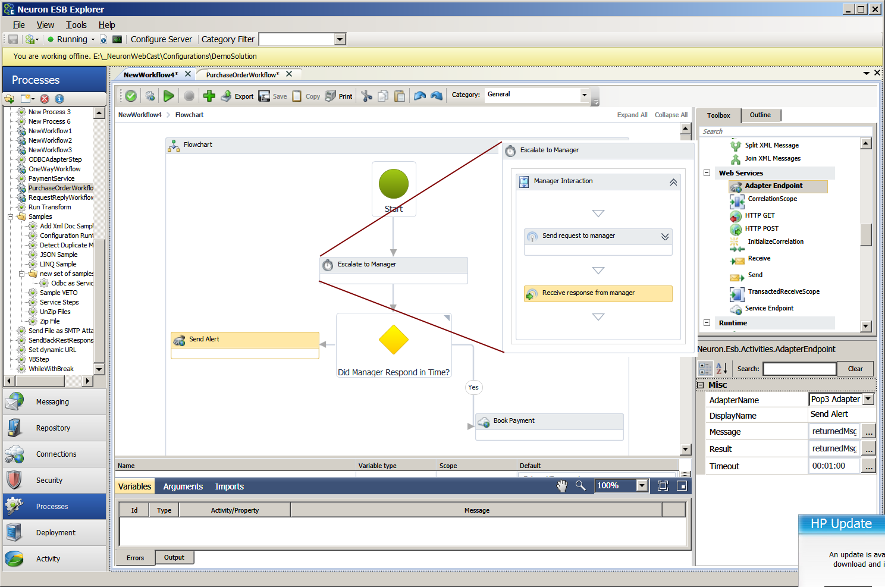Click the add folder icon under Processes

click(10, 99)
